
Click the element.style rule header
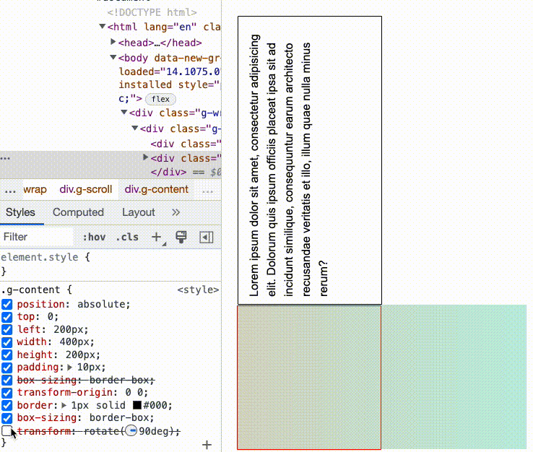coord(45,257)
